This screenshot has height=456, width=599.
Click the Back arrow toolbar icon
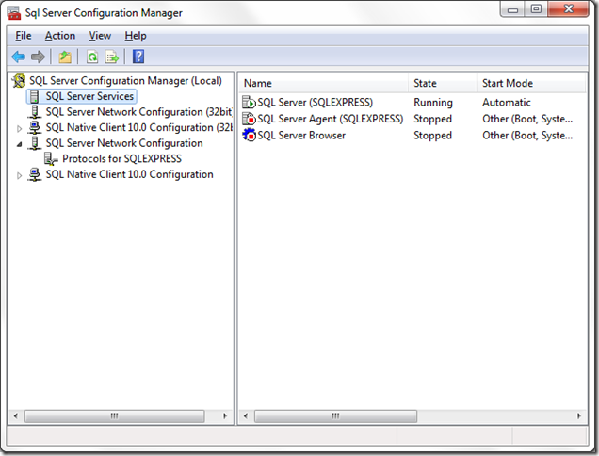[x=18, y=57]
